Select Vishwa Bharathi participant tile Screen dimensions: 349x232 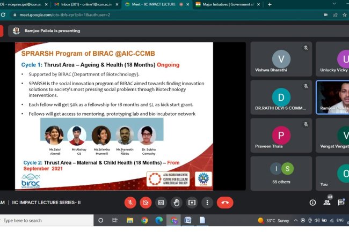(281, 59)
